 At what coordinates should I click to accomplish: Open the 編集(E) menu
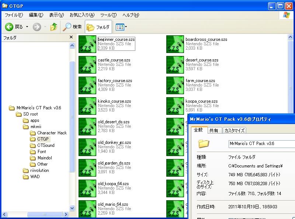pos(36,15)
